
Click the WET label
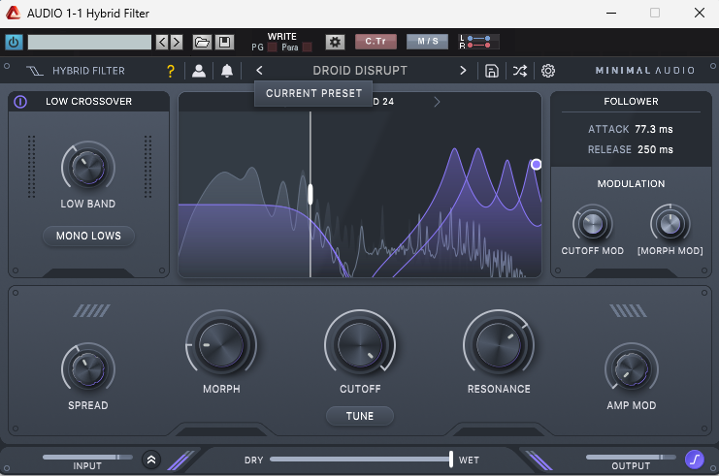pyautogui.click(x=469, y=460)
